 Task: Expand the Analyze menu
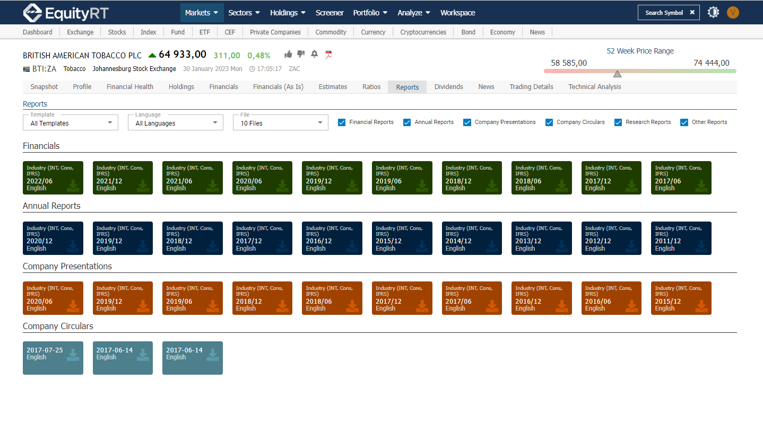click(x=414, y=13)
